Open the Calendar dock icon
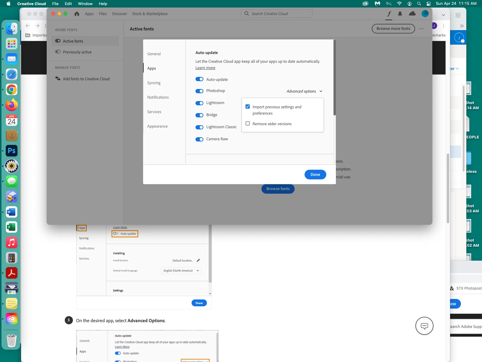482x362 pixels. click(x=11, y=120)
